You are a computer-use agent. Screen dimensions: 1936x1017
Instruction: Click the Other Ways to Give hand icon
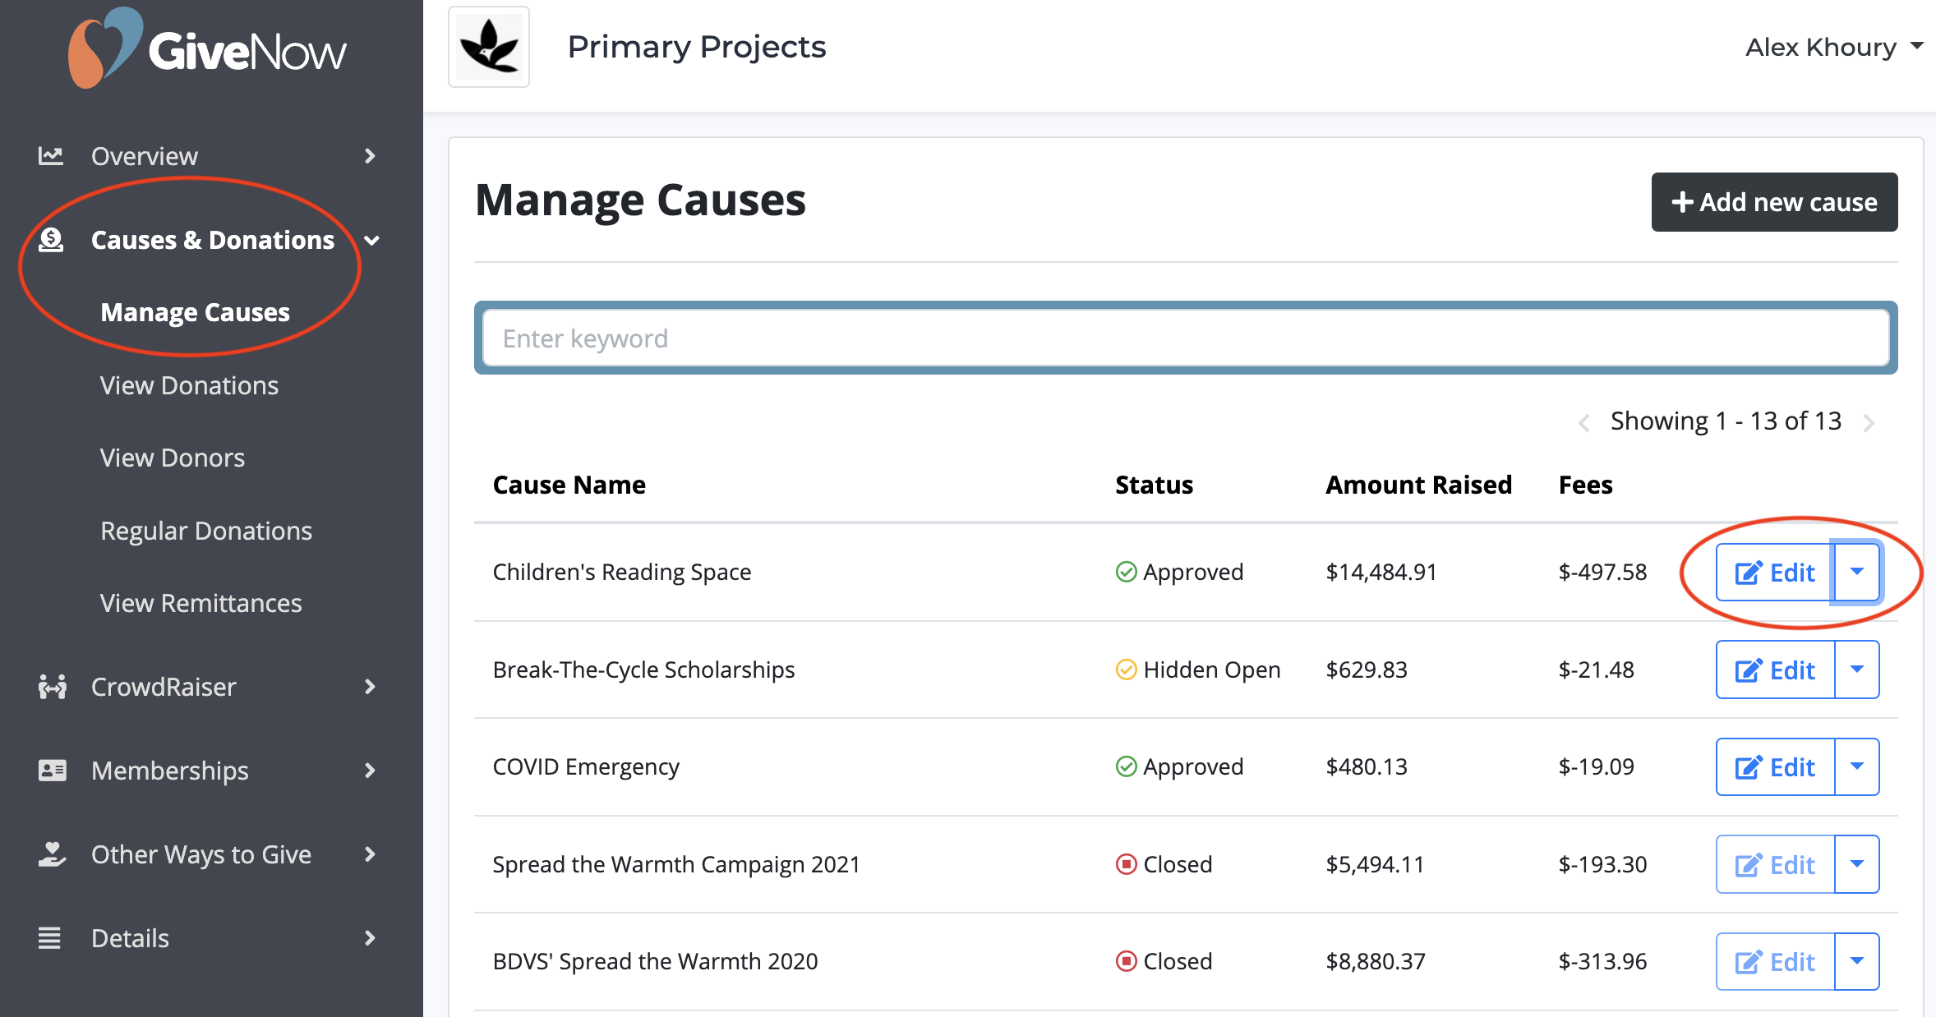[x=52, y=854]
